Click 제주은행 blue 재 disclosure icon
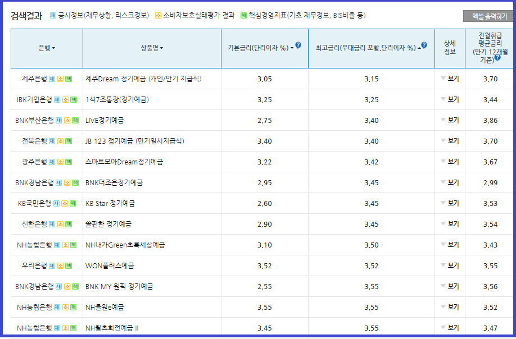Screen dimensions: 516x339 [x=52, y=79]
